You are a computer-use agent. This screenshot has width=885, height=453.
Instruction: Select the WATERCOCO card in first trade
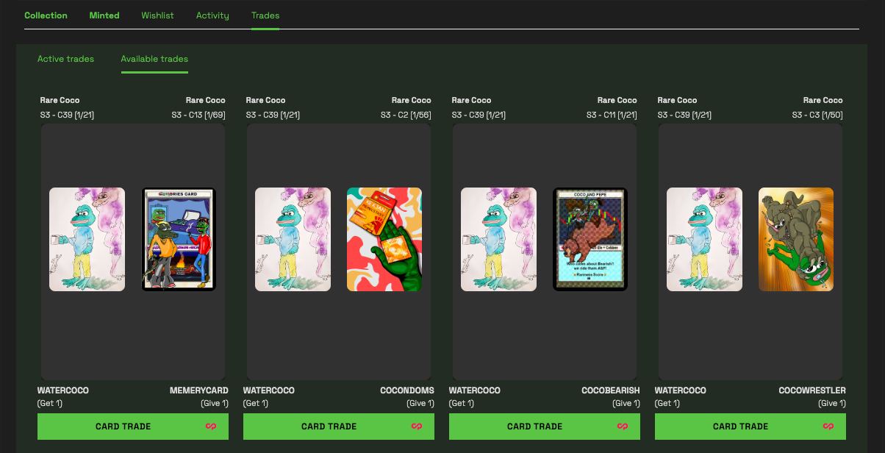(x=87, y=239)
